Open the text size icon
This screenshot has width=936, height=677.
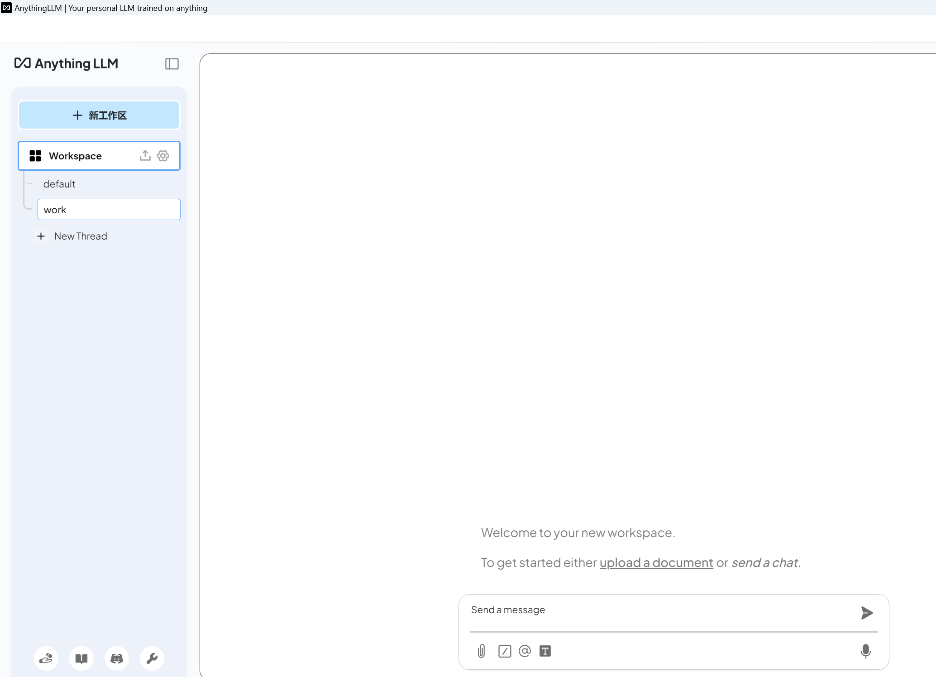pos(545,651)
